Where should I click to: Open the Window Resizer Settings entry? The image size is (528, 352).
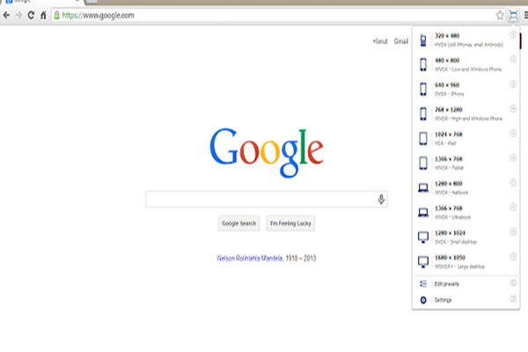(x=466, y=300)
